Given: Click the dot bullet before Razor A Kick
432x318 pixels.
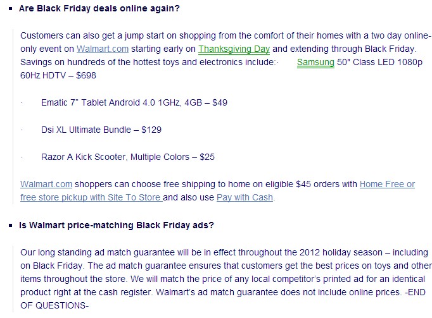Looking at the screenshot, I should pos(22,157).
